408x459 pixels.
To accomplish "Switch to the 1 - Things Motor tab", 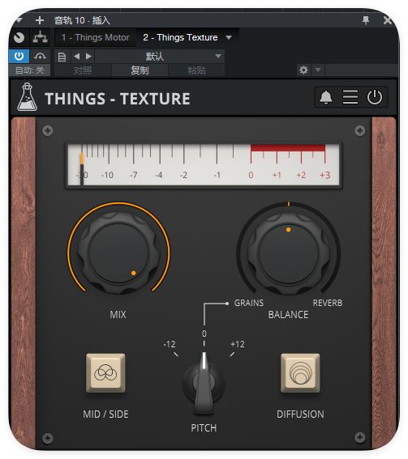I will [96, 37].
